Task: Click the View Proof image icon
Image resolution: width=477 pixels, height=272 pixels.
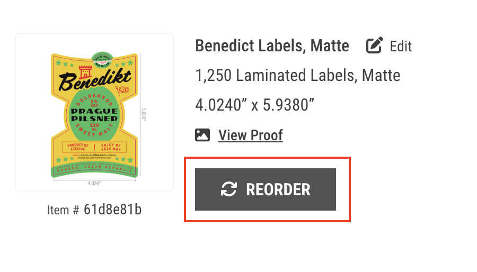Action: 202,135
